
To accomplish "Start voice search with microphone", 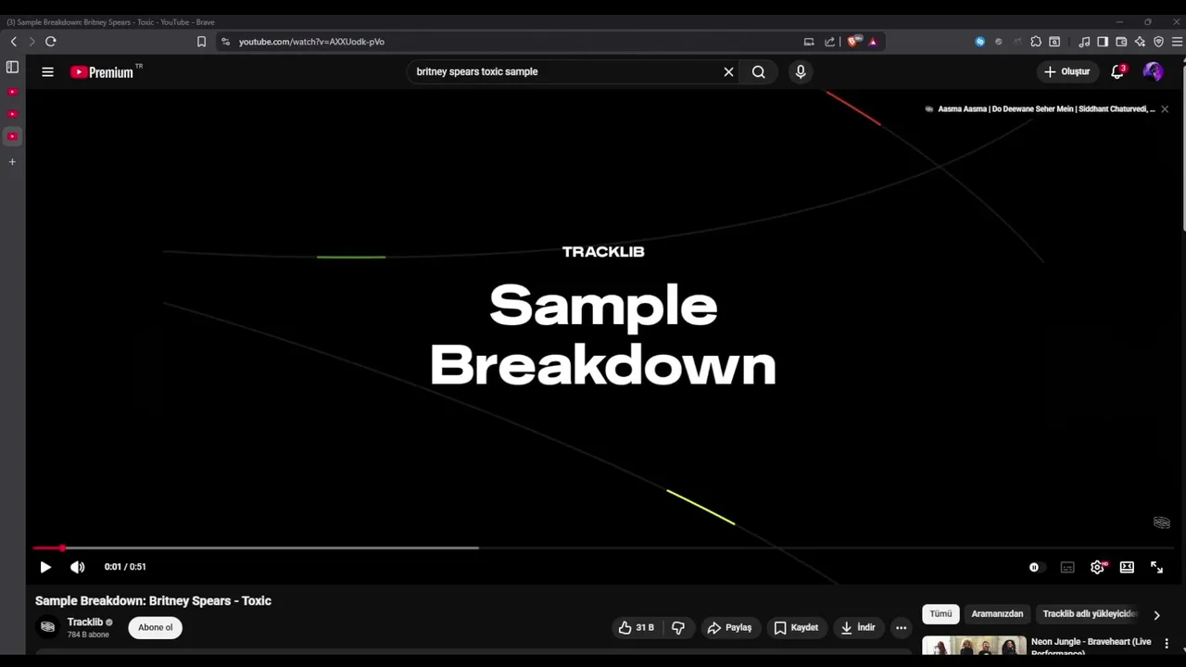I will (801, 71).
